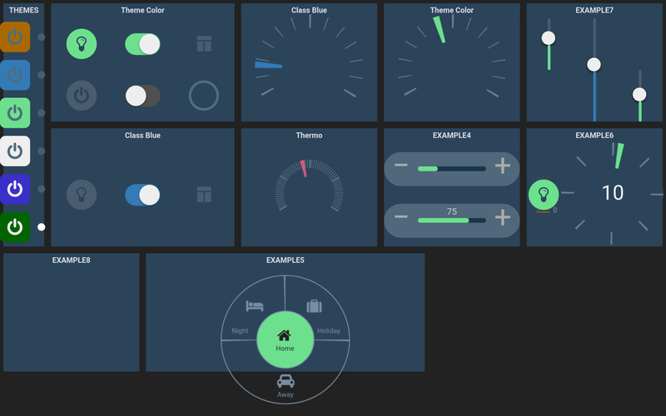
Task: Click the EXAMPLE8 card title
Action: pyautogui.click(x=72, y=260)
